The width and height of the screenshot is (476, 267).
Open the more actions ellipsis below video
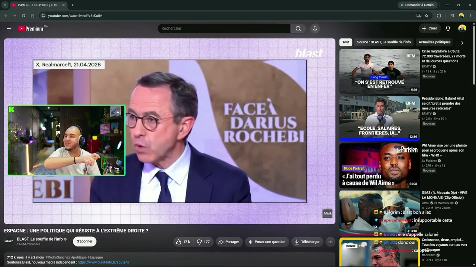point(330,242)
